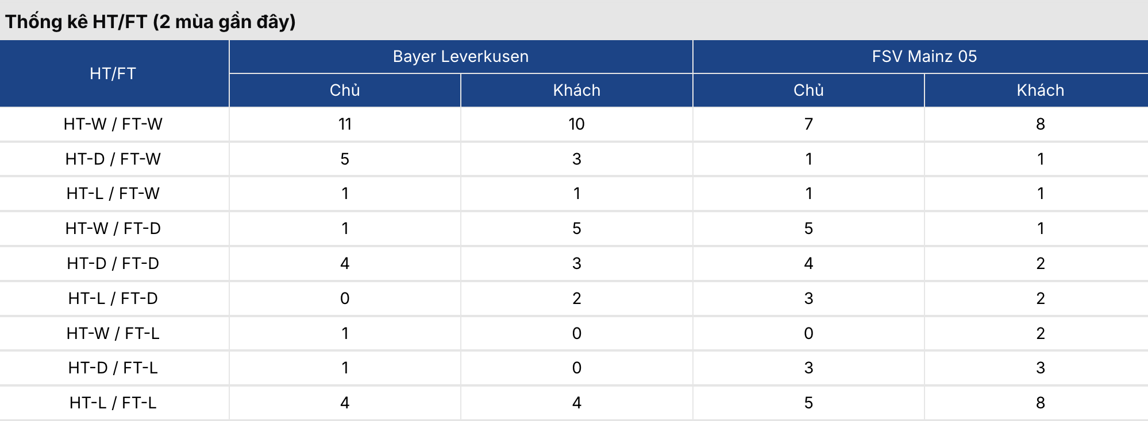Click the HT-L / FT-D row label
The width and height of the screenshot is (1148, 421).
(113, 298)
